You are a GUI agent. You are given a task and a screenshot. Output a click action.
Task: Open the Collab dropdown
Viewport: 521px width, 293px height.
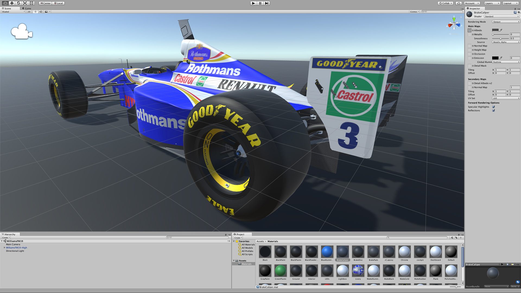[446, 3]
